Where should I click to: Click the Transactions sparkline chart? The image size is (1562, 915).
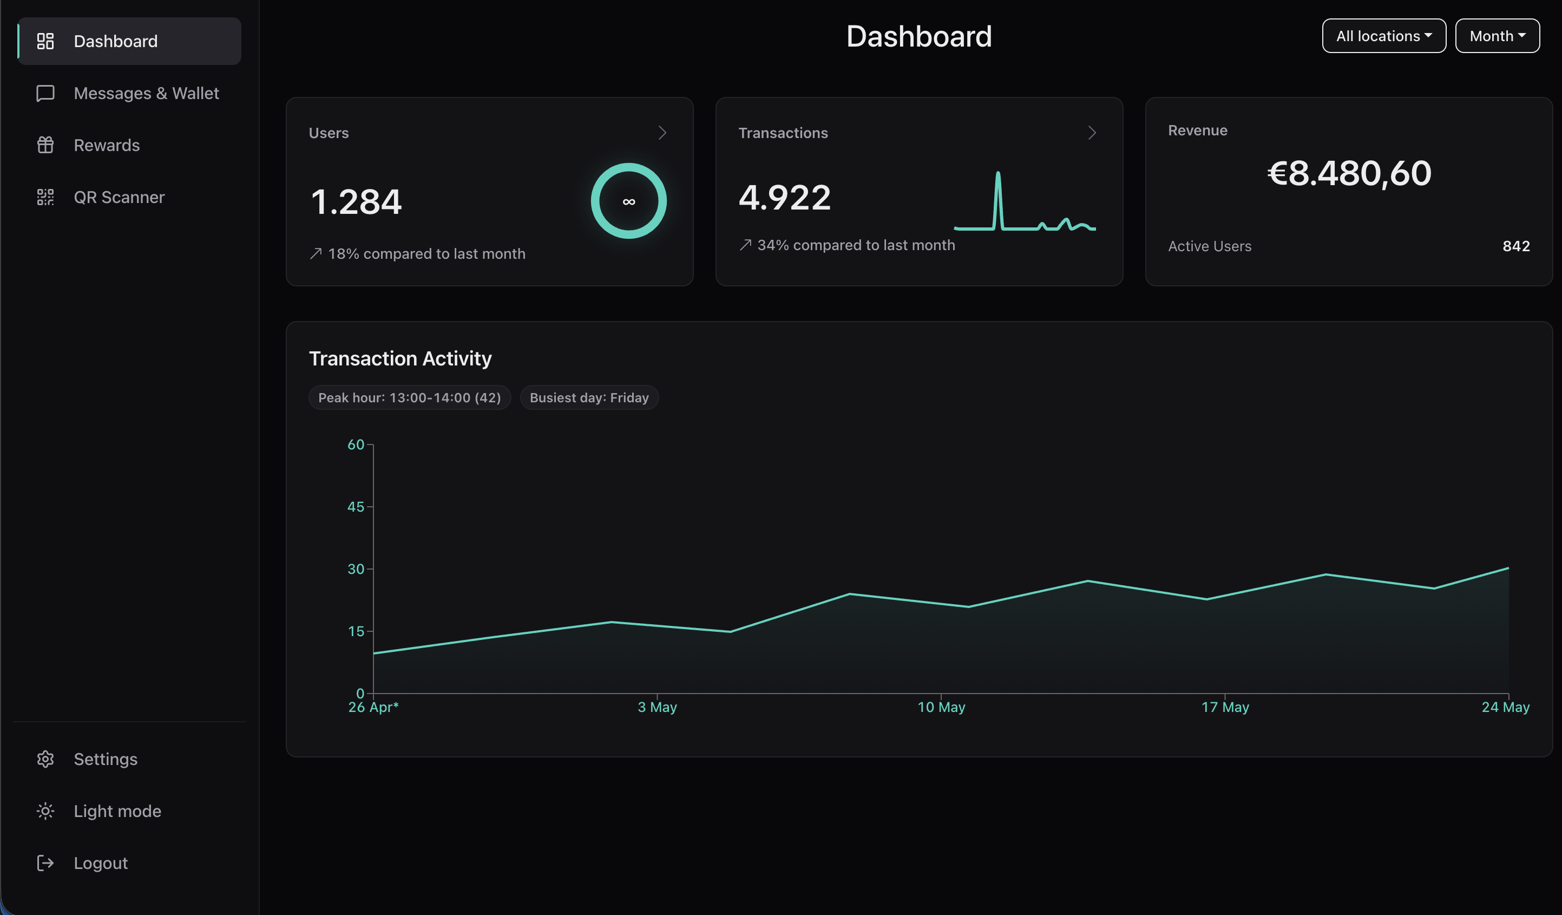pyautogui.click(x=1025, y=201)
